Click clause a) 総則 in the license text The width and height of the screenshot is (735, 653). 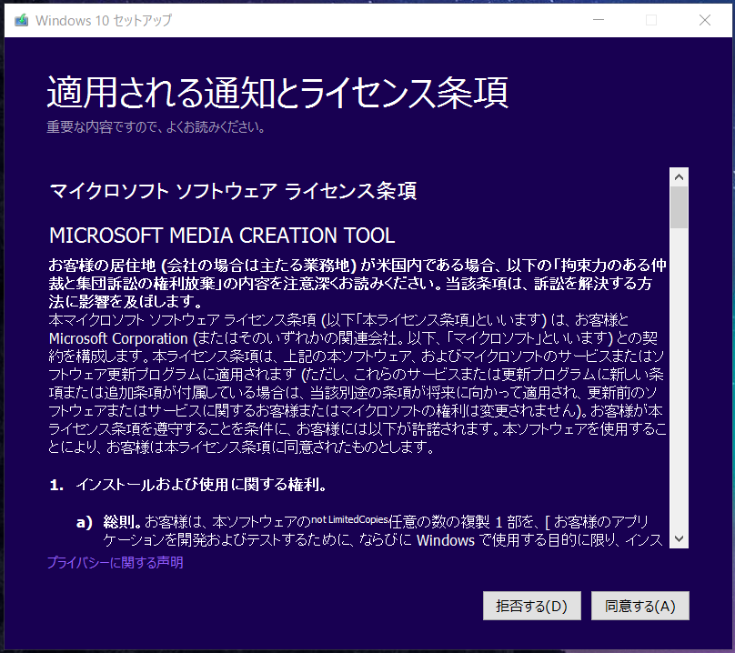[x=118, y=522]
